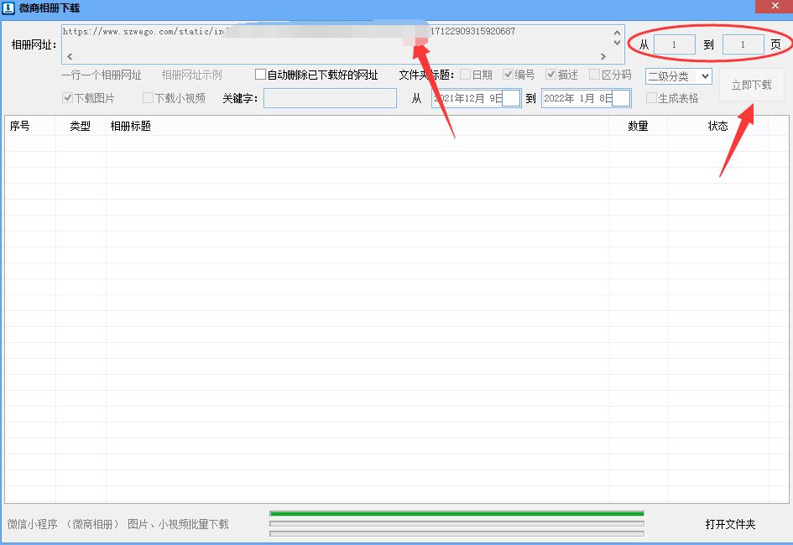This screenshot has height=545, width=793.
Task: Click the 状态 column header
Action: [718, 126]
